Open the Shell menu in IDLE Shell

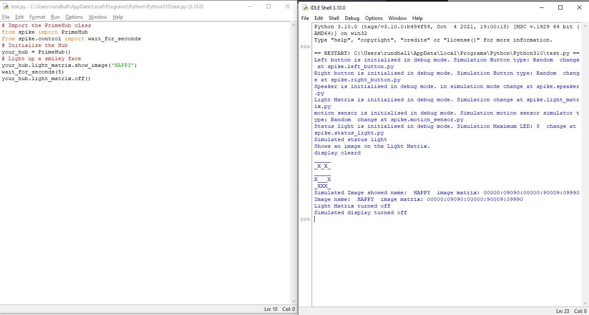[334, 18]
